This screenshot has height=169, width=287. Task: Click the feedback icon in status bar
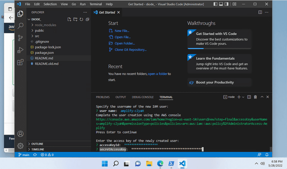tap(259, 155)
